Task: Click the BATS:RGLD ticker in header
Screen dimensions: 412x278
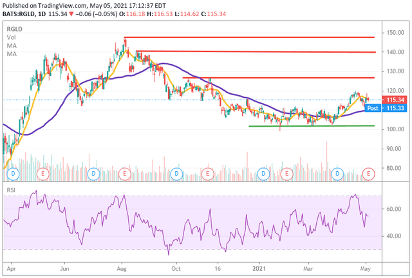Action: [19, 14]
